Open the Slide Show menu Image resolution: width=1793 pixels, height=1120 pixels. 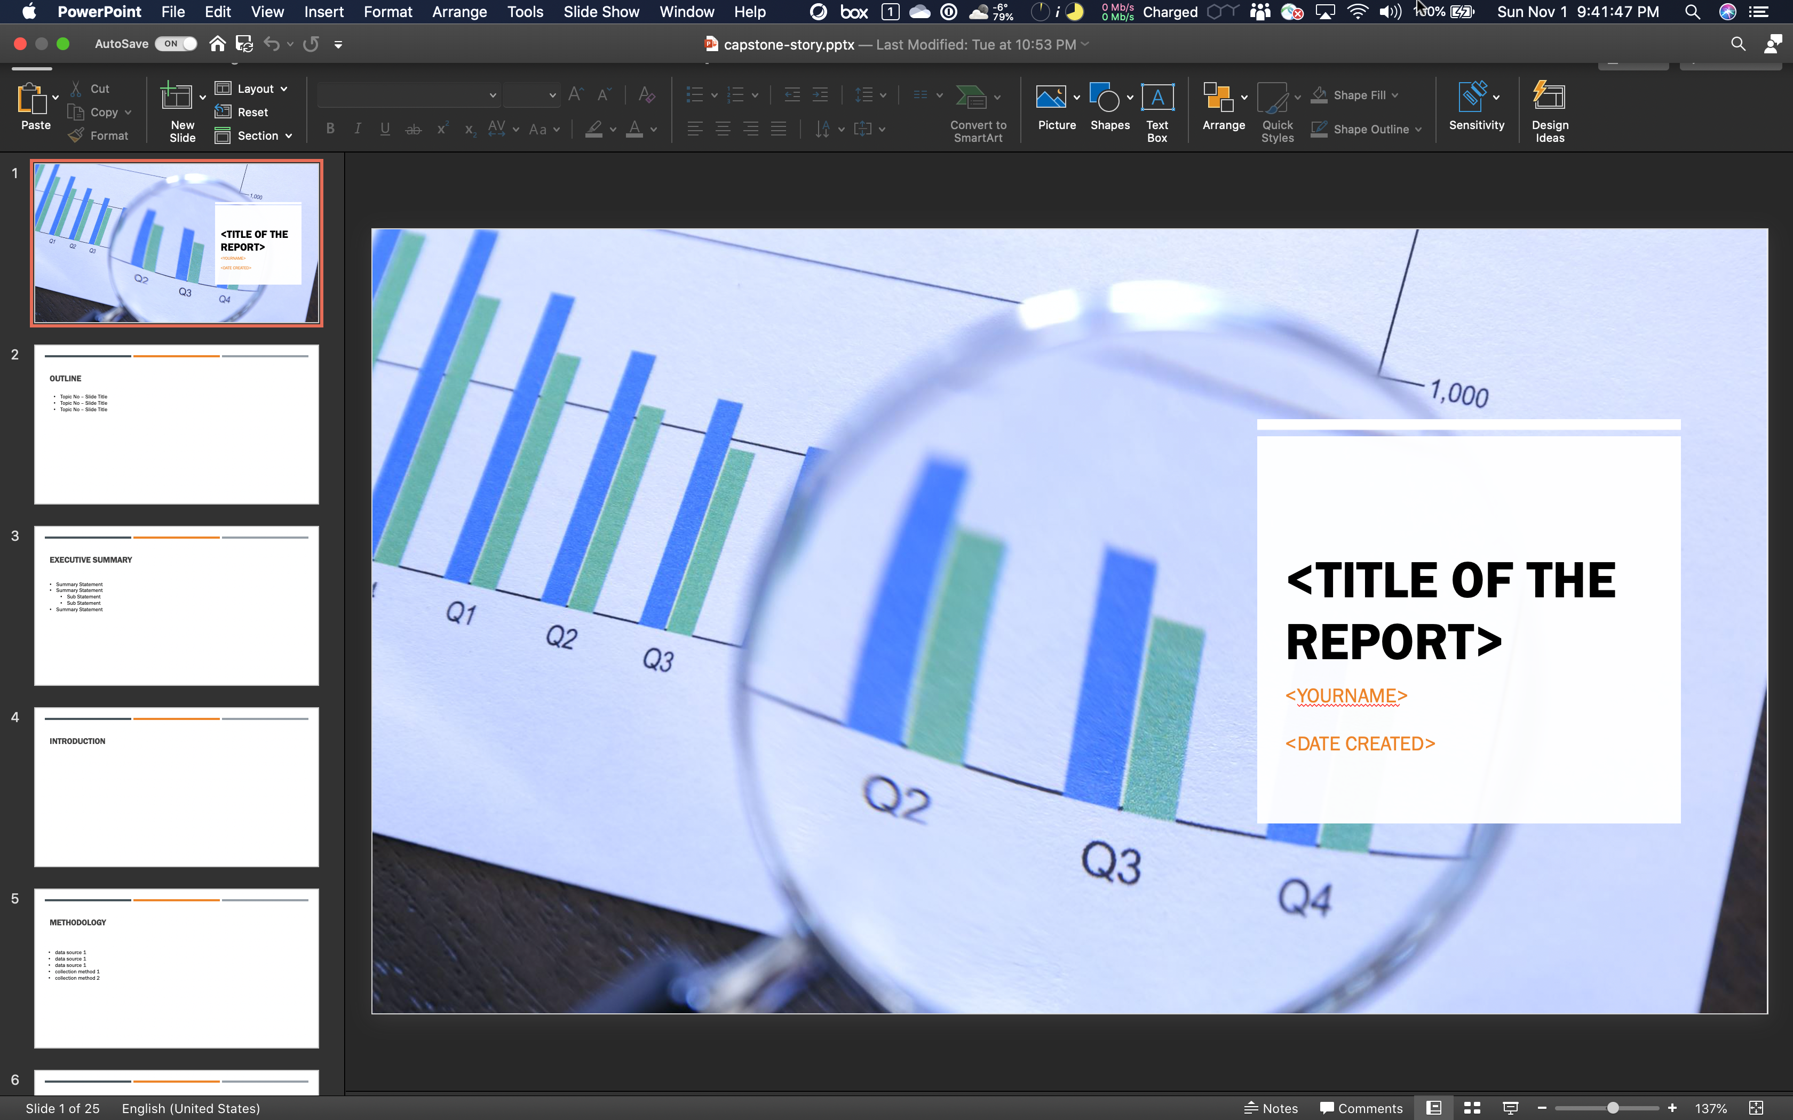(601, 12)
